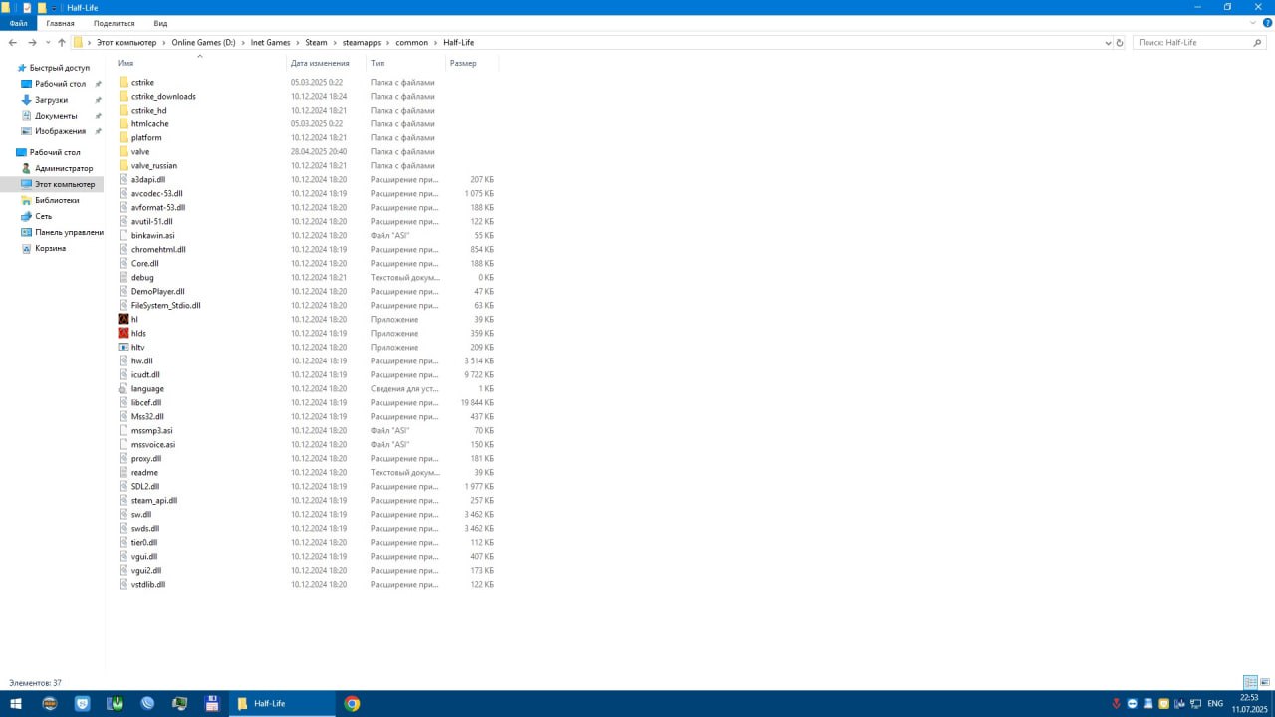Open Google Chrome from the taskbar
The image size is (1275, 717).
point(352,703)
